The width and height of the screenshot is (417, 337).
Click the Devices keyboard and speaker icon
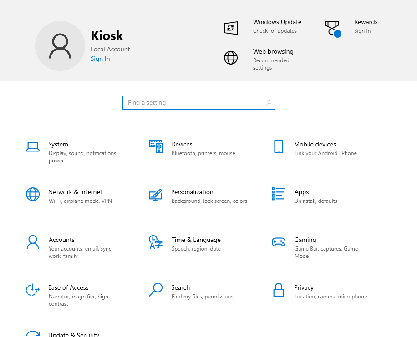coord(156,146)
